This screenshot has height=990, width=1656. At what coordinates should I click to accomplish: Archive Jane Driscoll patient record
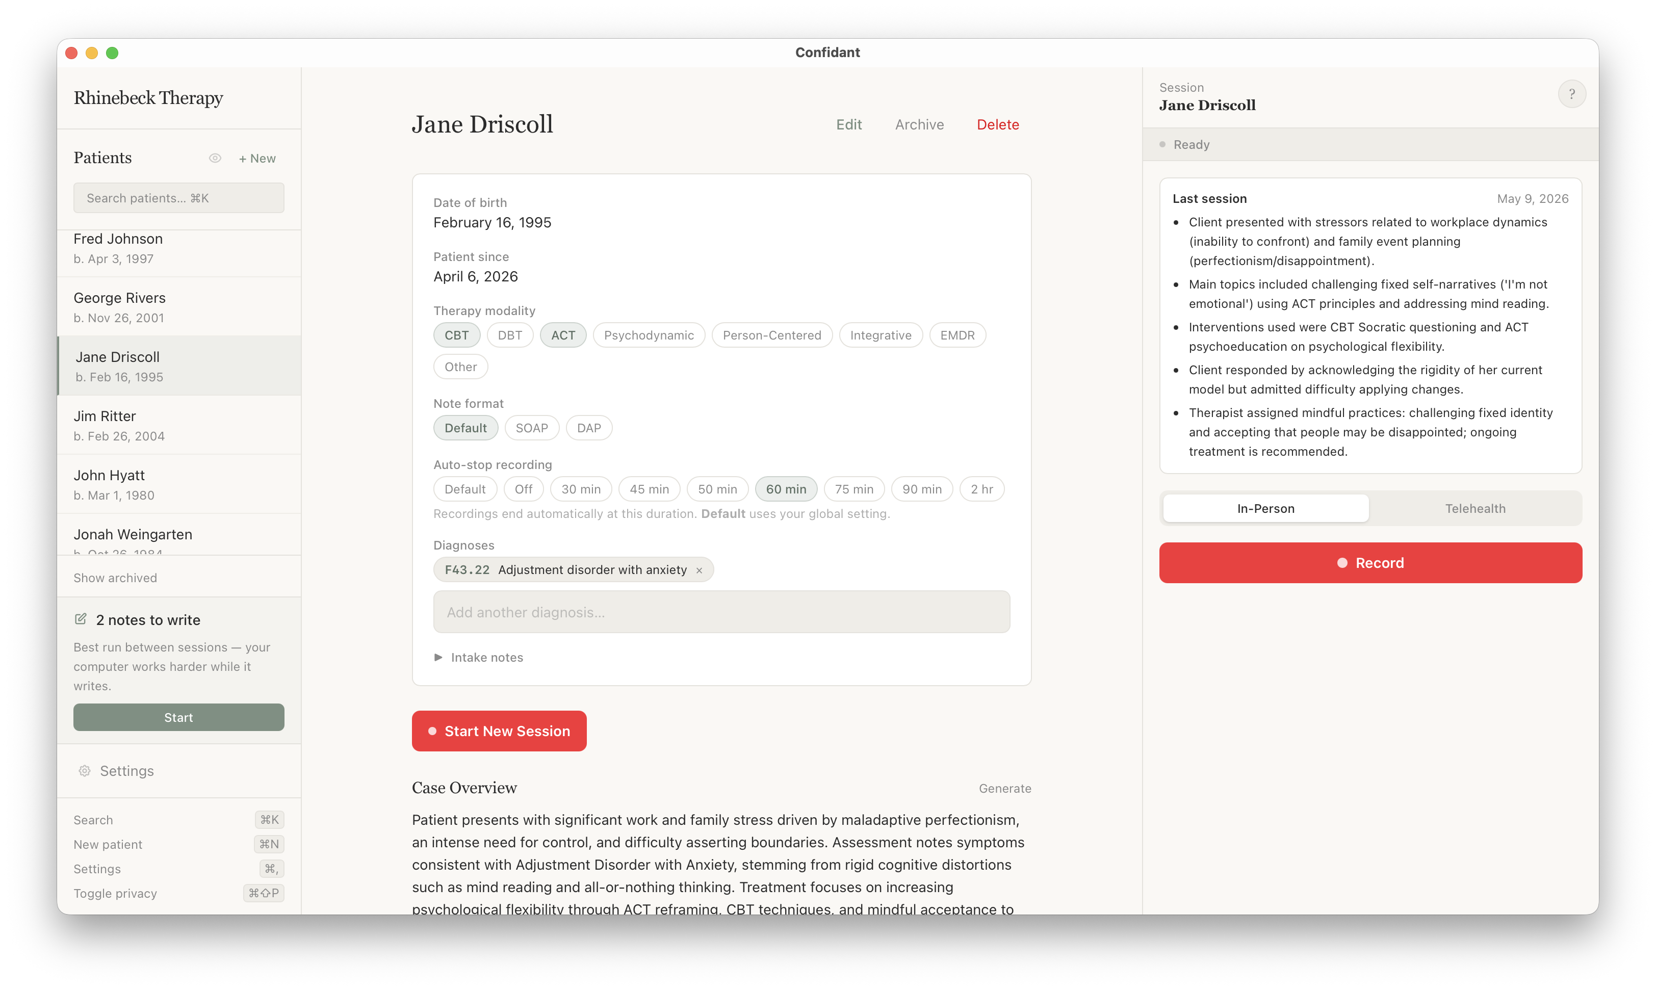coord(919,125)
